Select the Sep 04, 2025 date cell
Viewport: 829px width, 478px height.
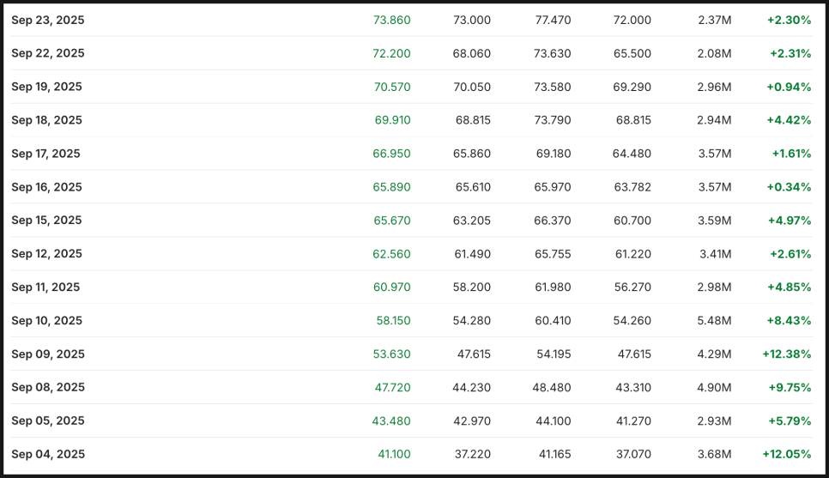tap(47, 454)
